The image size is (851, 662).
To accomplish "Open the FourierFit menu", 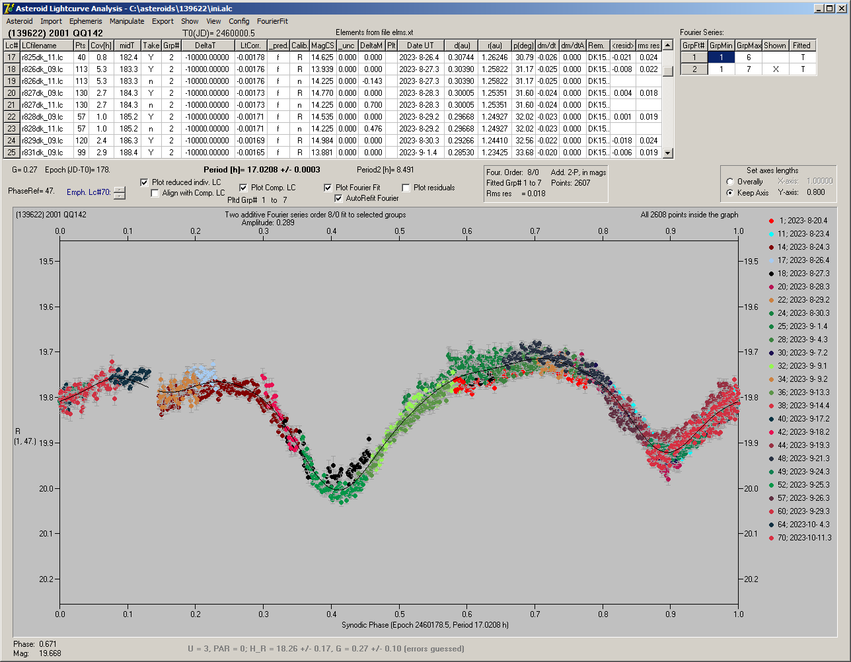I will (x=272, y=21).
